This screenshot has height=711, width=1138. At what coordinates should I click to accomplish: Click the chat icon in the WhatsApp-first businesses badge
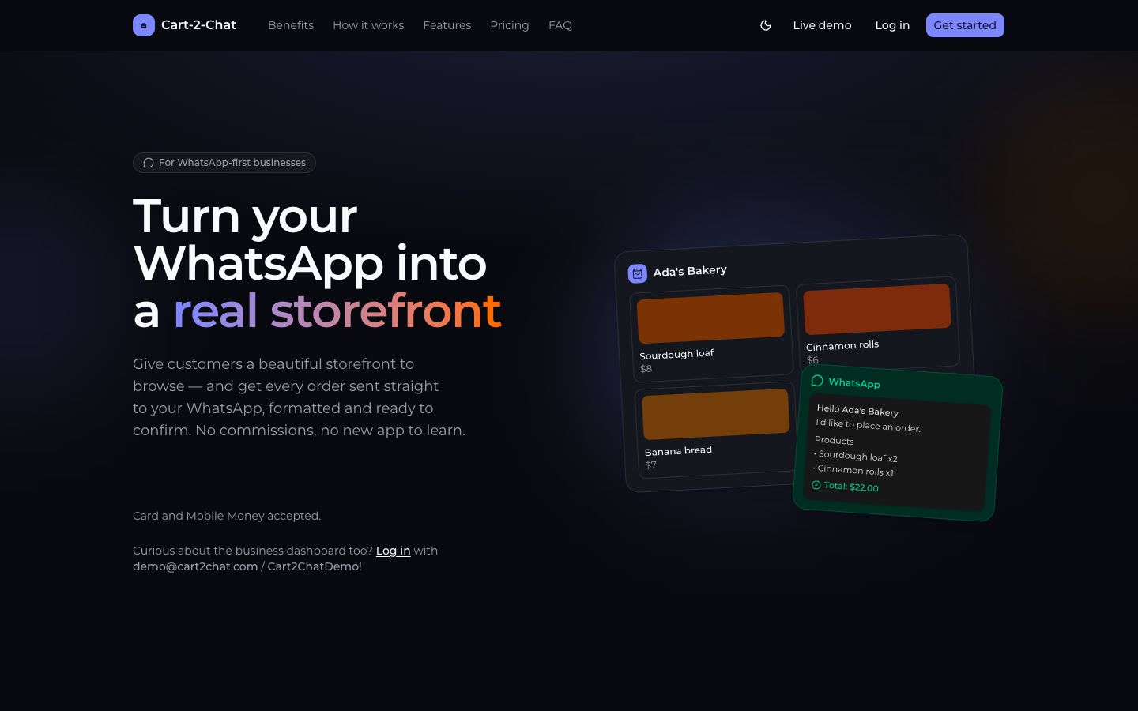(149, 163)
